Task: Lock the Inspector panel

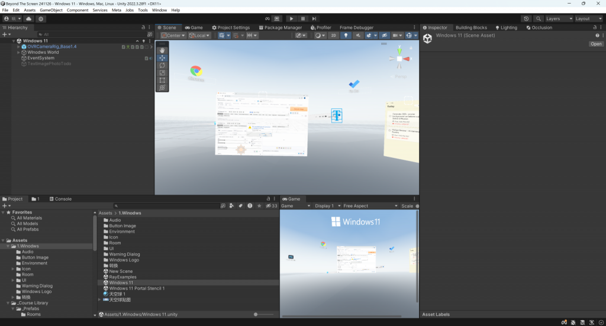Action: [x=595, y=27]
